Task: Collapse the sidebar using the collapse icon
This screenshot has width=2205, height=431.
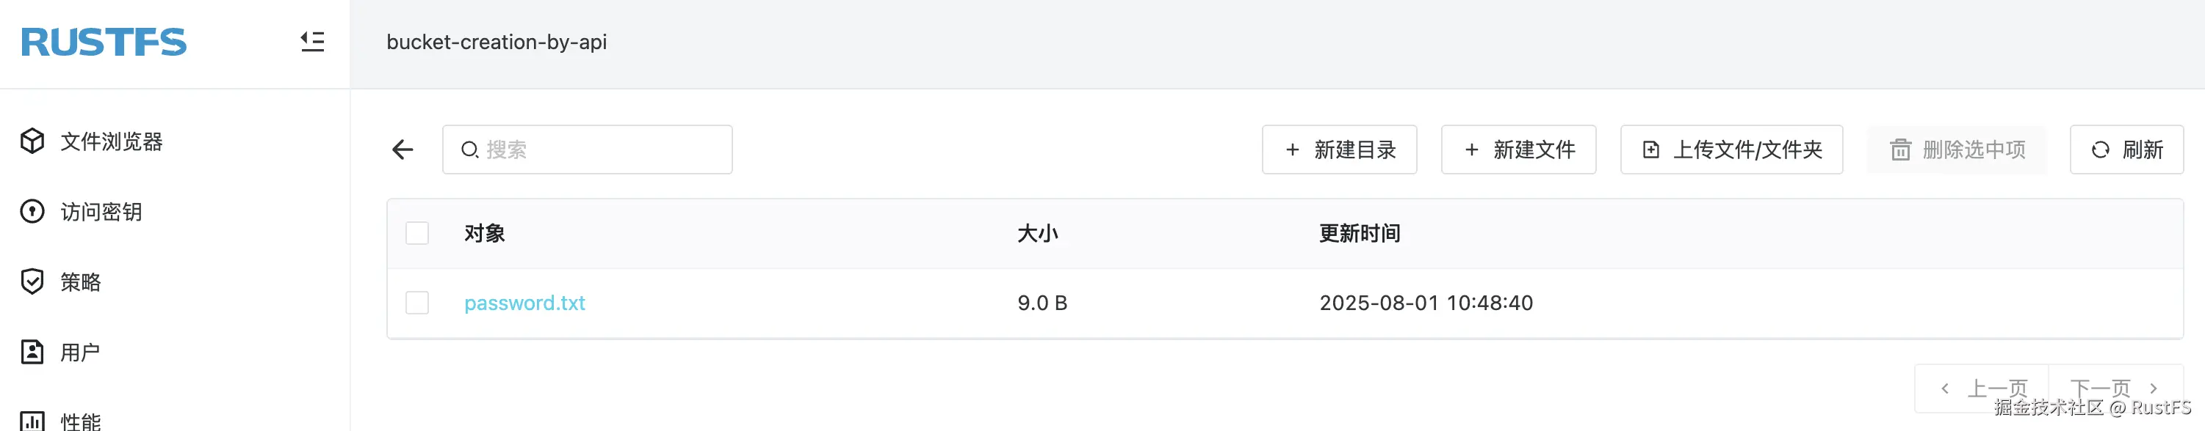Action: point(312,41)
